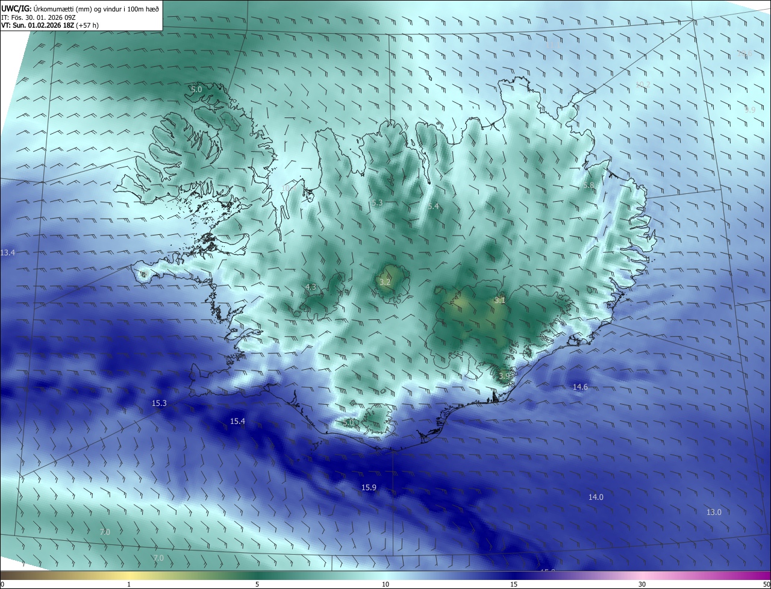The height and width of the screenshot is (589, 771).
Task: Click the 15.4 precipitation value label
Action: pyautogui.click(x=237, y=421)
